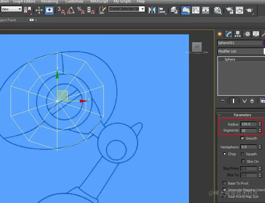Viewport: 265px width, 203px height.
Task: Toggle Show End Result button
Action: coord(234,101)
